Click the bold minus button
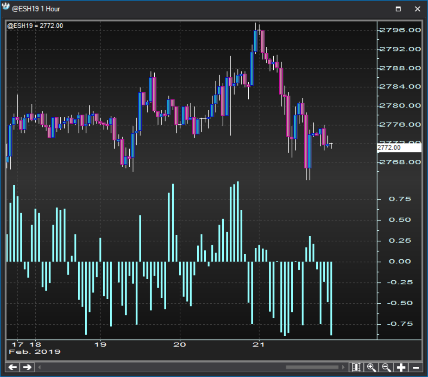Viewport: 428px width, 377px height. click(416, 367)
